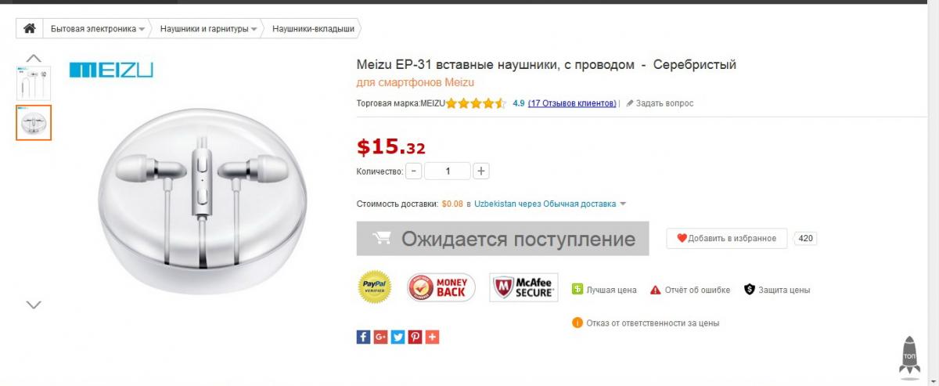Click the PayPal verified badge

(374, 287)
